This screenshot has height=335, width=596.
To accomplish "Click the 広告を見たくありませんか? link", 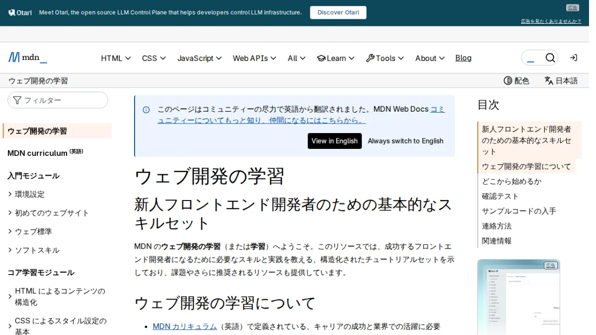I will pos(551,21).
